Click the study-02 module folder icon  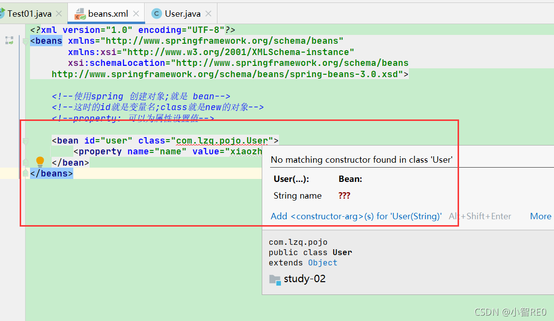[275, 280]
